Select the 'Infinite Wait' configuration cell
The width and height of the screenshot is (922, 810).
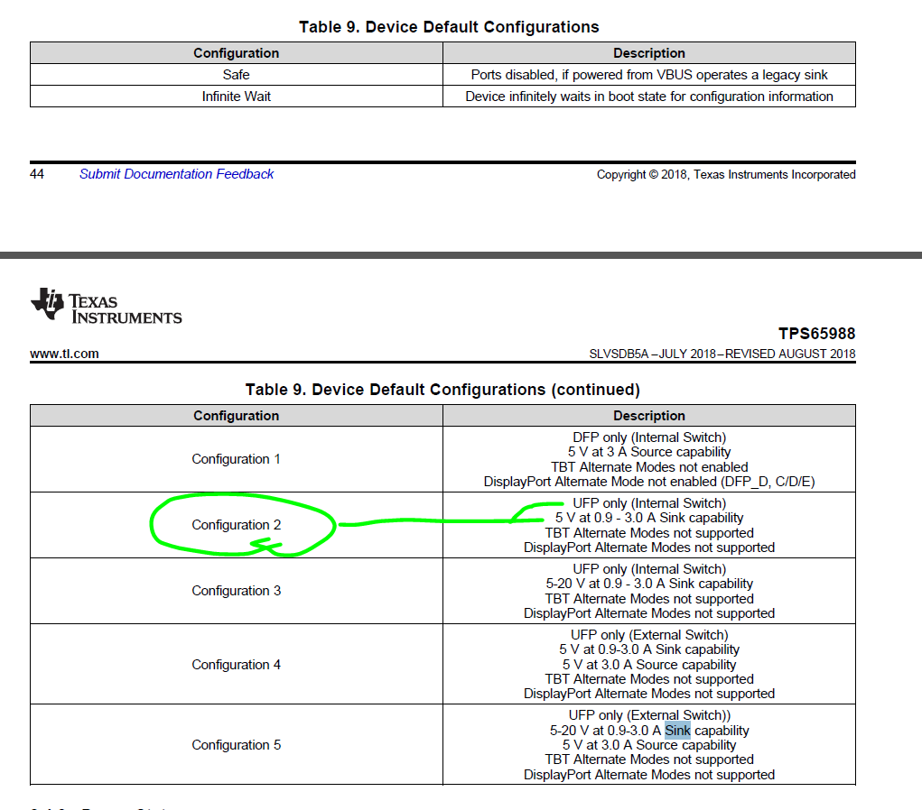click(x=236, y=97)
